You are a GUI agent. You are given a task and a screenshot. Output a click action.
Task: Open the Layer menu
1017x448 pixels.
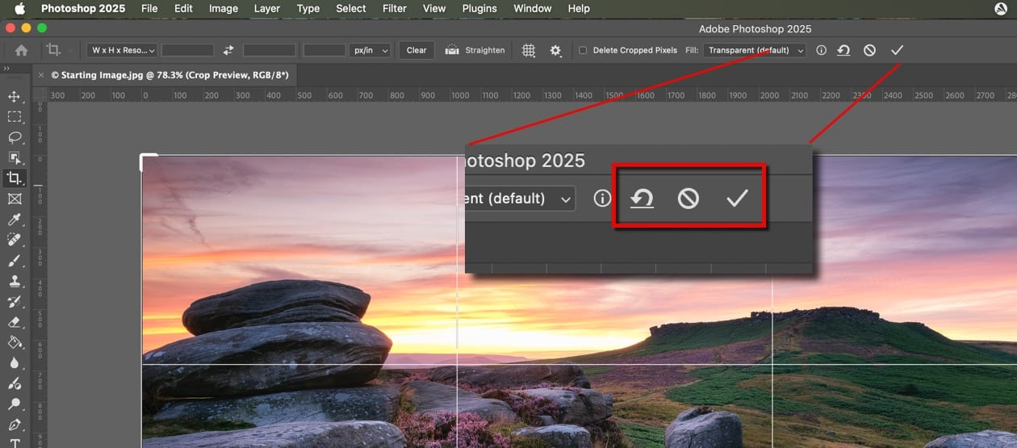(266, 9)
